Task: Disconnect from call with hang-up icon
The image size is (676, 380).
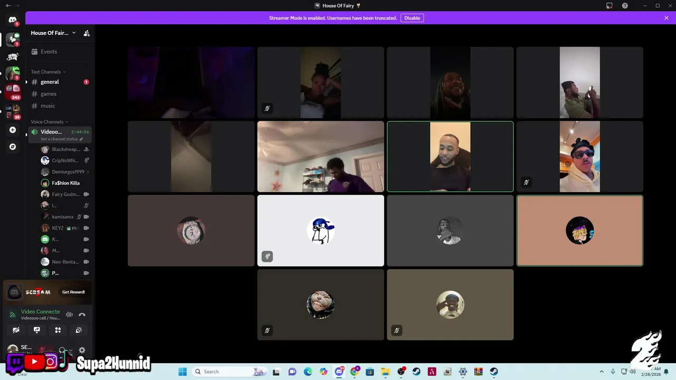Action: (82, 315)
